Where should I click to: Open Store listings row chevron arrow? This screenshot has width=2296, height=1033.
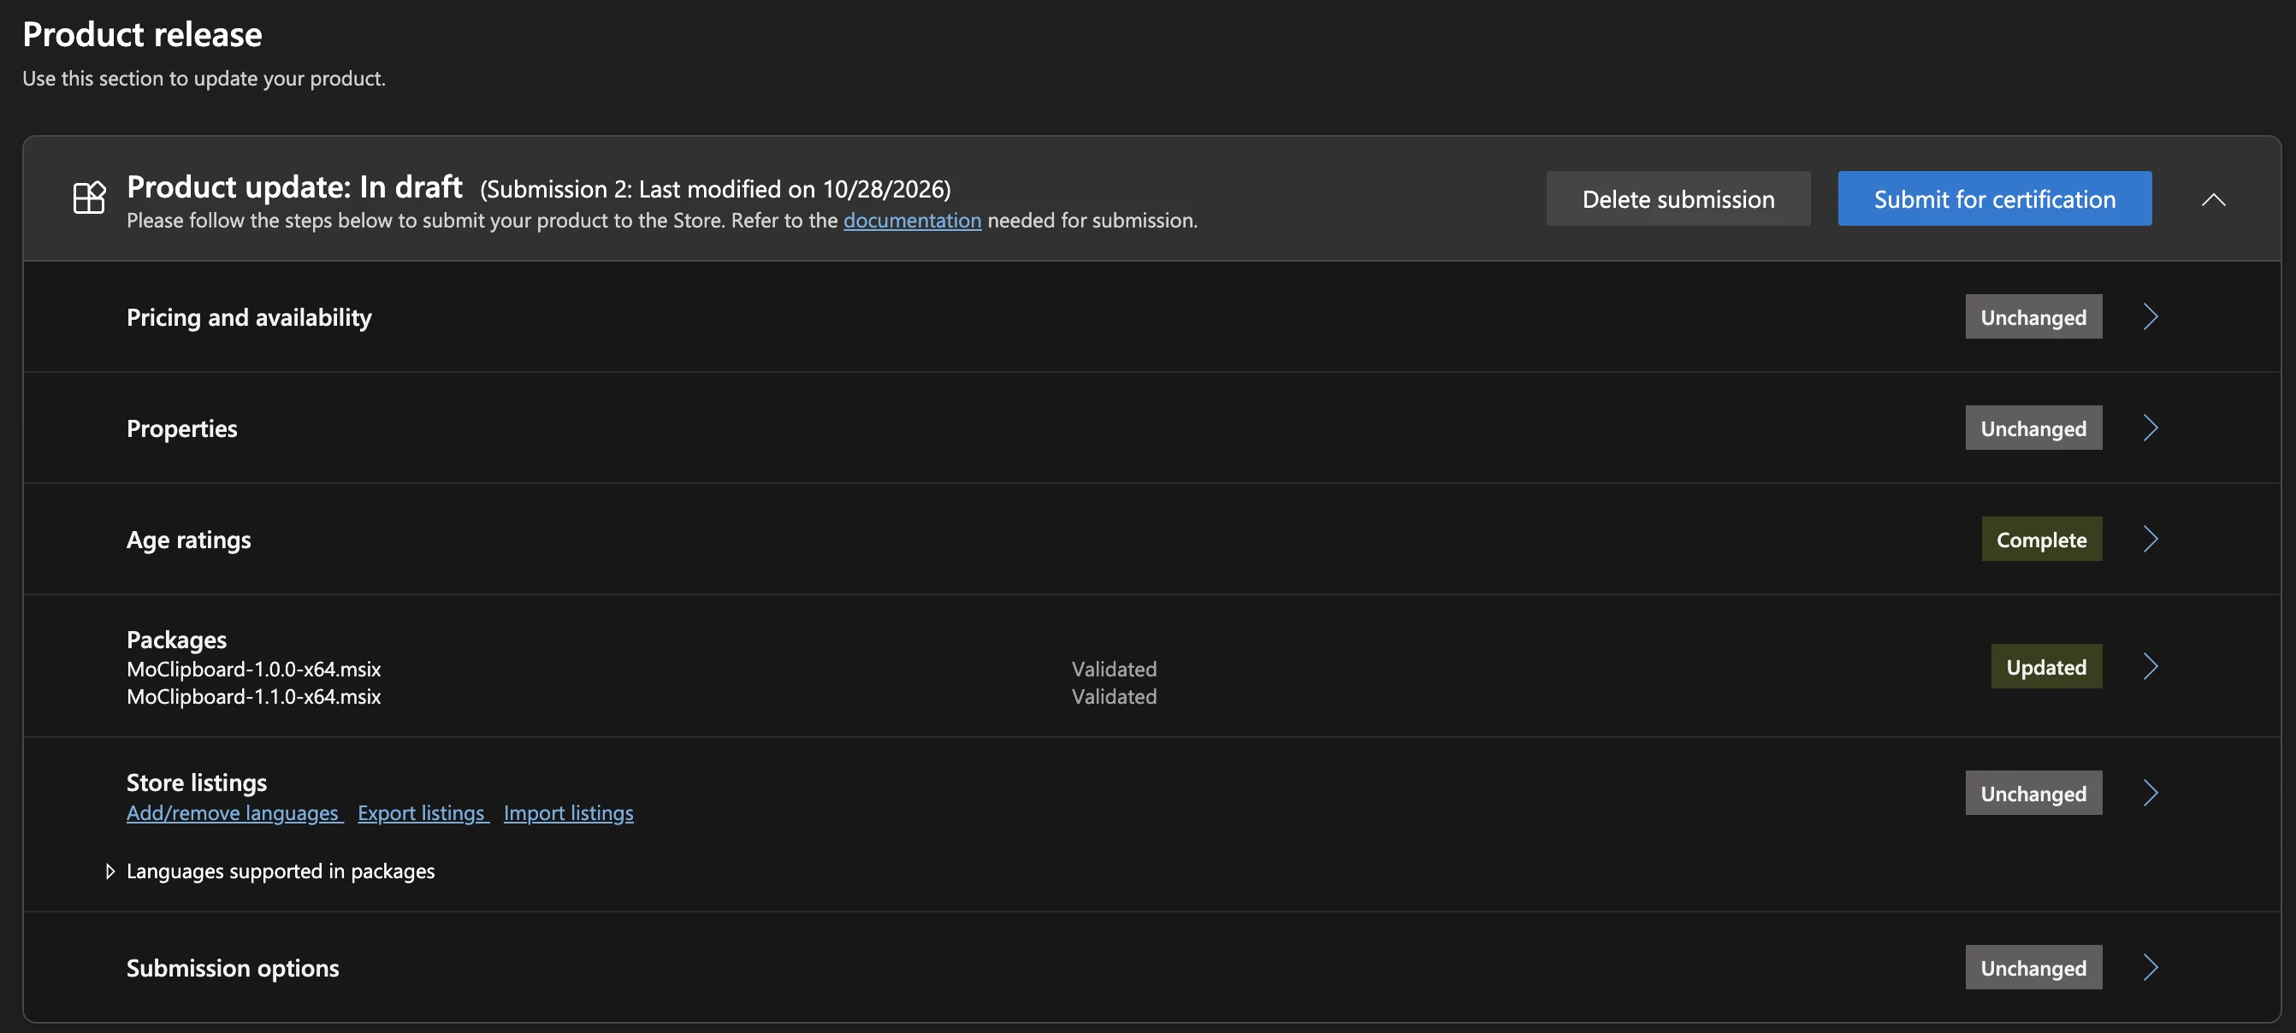click(2150, 794)
